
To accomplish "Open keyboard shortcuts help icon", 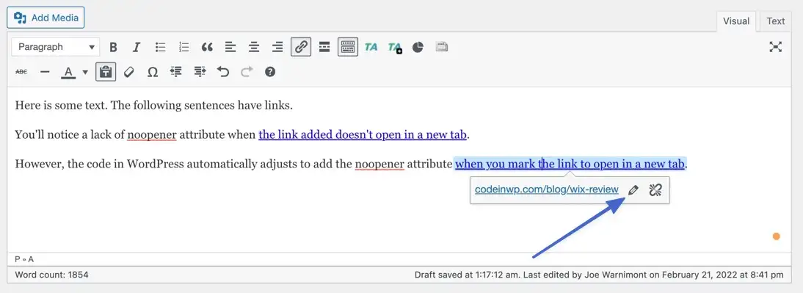I will click(270, 72).
